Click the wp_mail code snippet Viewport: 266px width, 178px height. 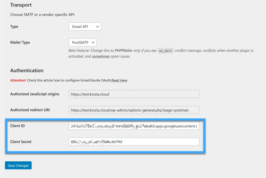165,50
